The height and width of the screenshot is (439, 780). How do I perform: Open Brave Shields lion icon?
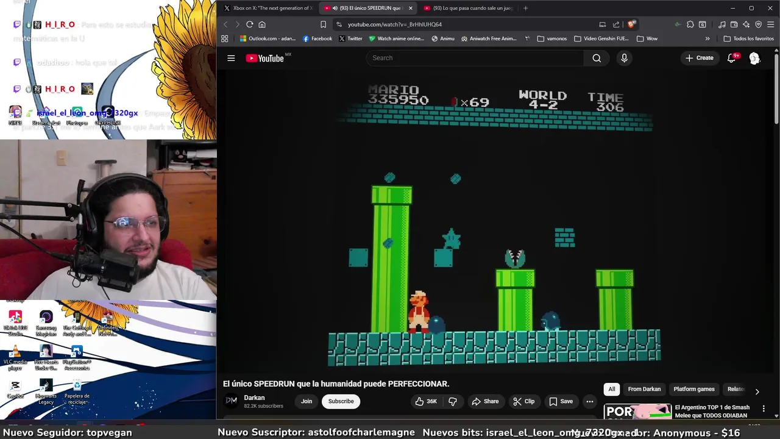point(631,24)
